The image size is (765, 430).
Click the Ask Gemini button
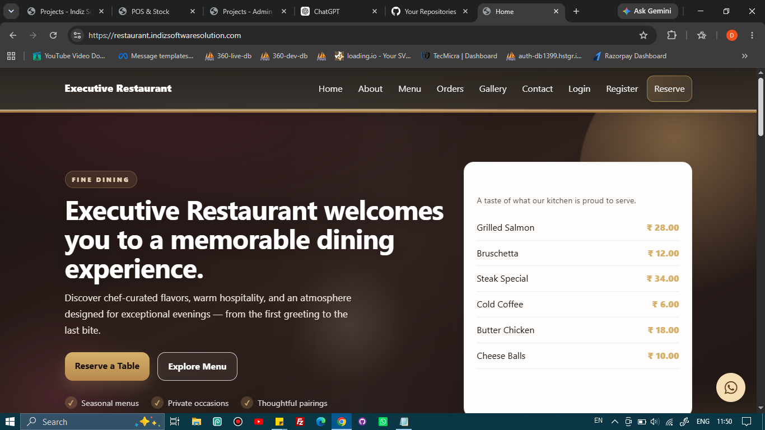[x=647, y=11]
